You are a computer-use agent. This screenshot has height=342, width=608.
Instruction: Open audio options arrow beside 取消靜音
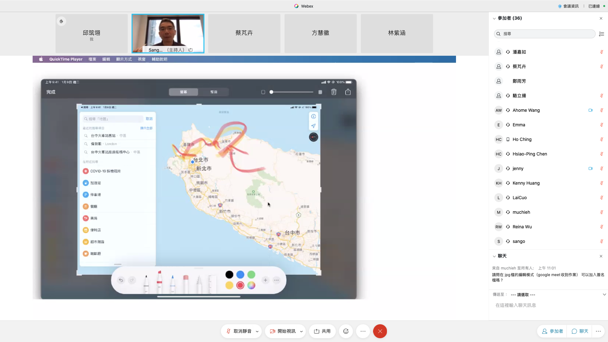[x=257, y=332]
